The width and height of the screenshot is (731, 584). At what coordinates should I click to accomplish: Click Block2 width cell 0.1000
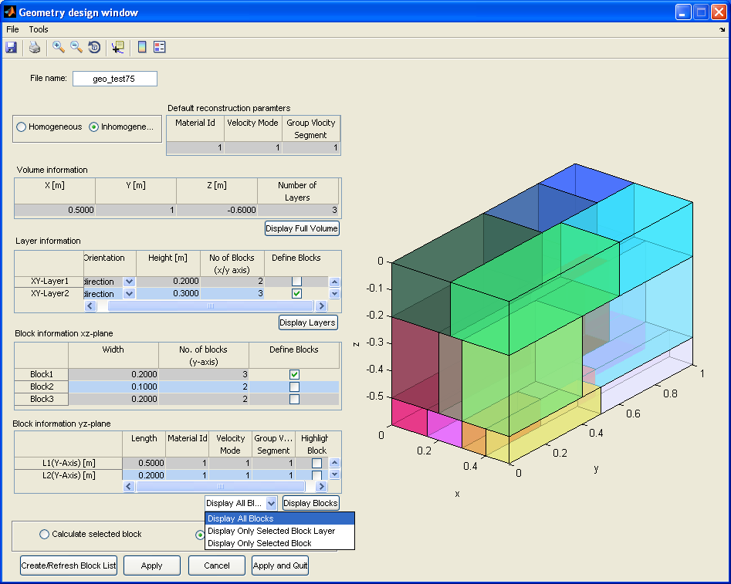pos(113,387)
